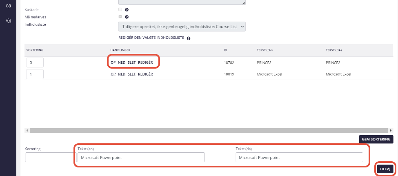Viewport: 398px width, 176px height.
Task: Enable the Kaskade checkbox
Action: [x=120, y=9]
